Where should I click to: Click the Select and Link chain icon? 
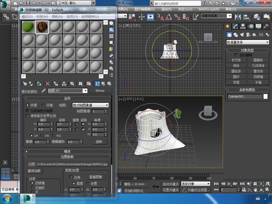tap(6, 17)
